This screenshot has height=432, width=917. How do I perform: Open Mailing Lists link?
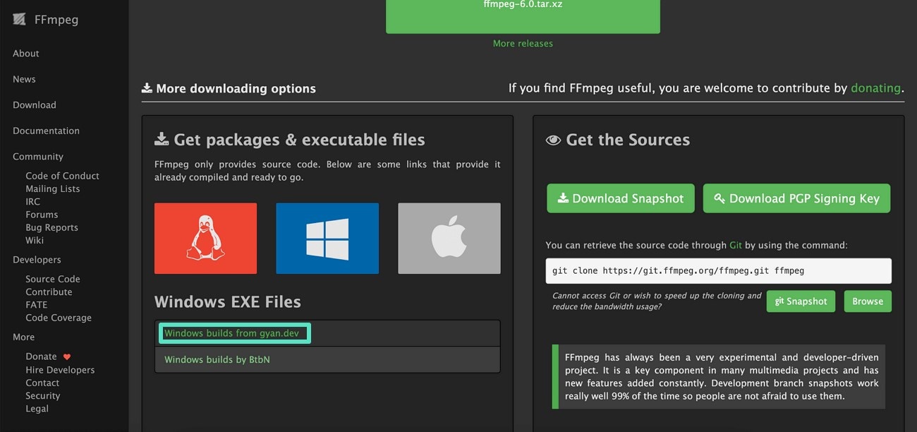coord(53,188)
